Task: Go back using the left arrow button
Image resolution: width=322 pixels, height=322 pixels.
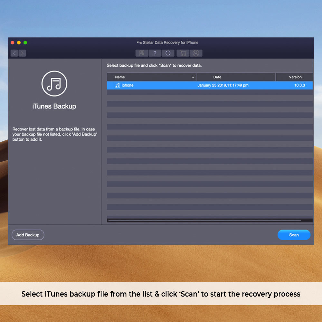Action: coord(14,53)
